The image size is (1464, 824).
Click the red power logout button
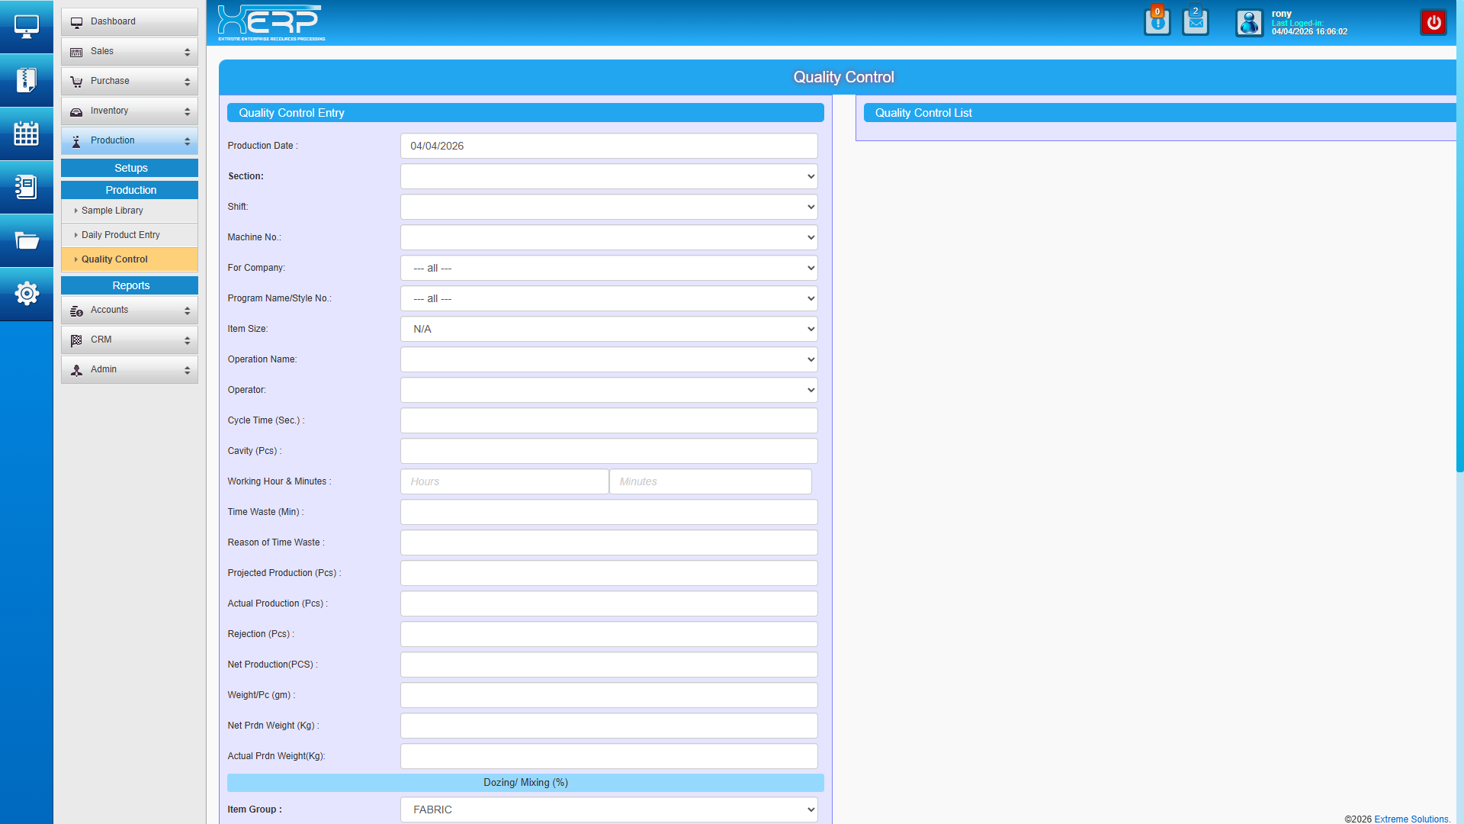1433,22
